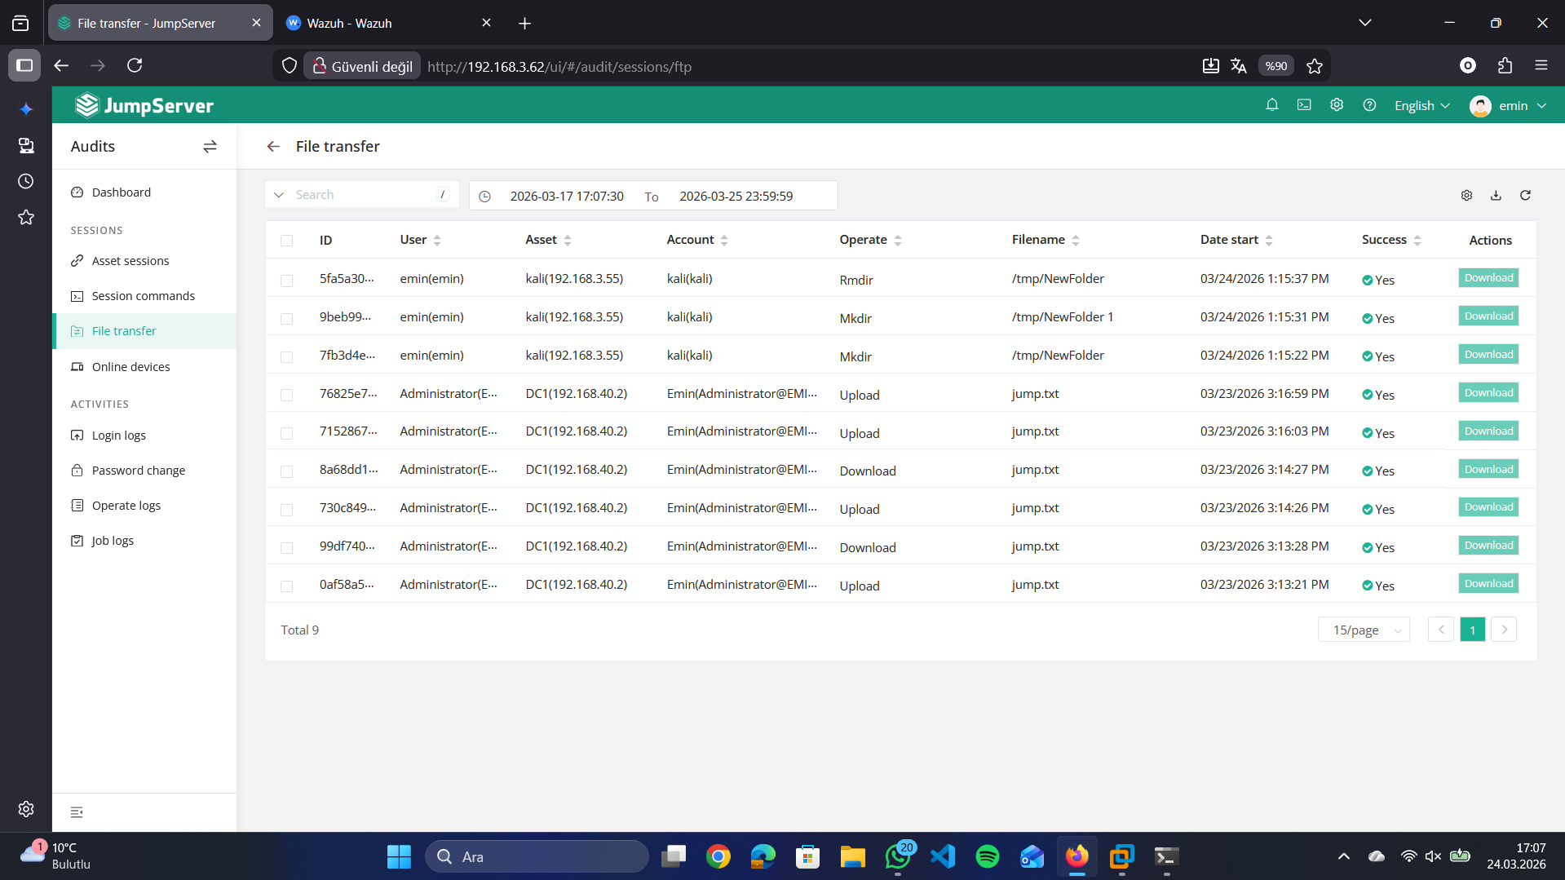Viewport: 1565px width, 880px height.
Task: Toggle the select-all checkbox in table header
Action: tap(286, 241)
